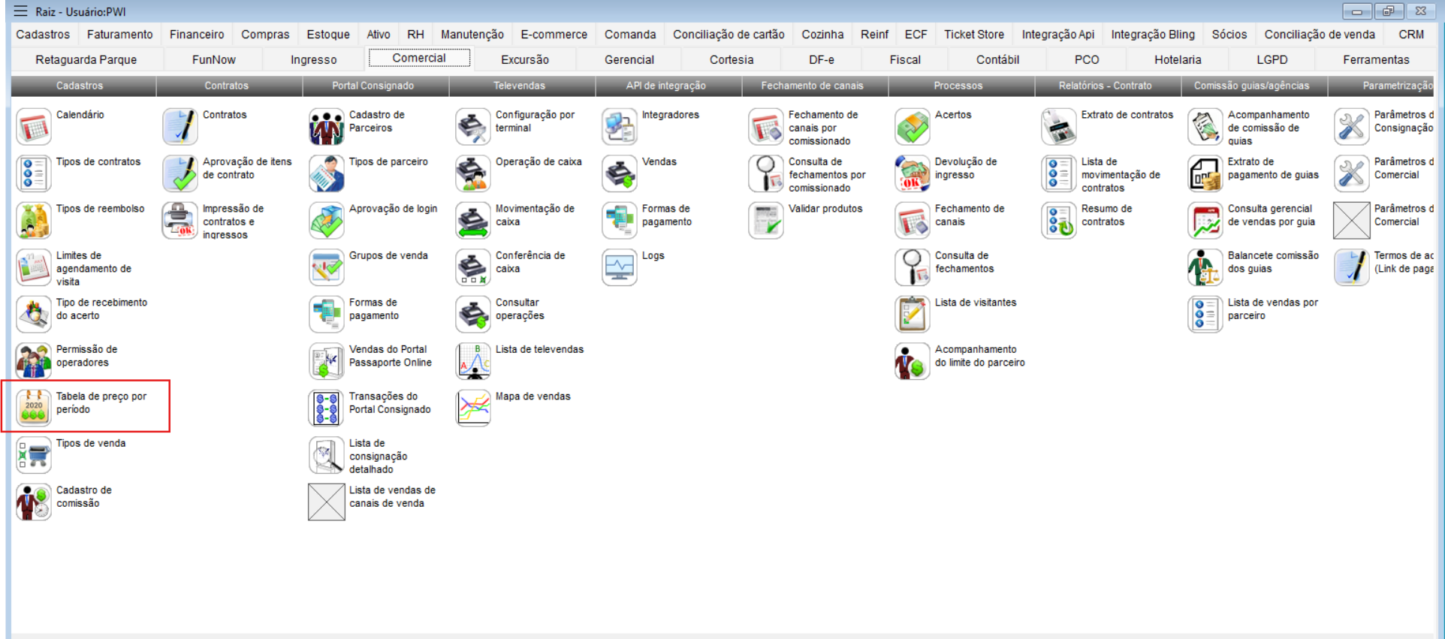Open the Calendário icon
This screenshot has width=1445, height=639.
click(x=34, y=127)
